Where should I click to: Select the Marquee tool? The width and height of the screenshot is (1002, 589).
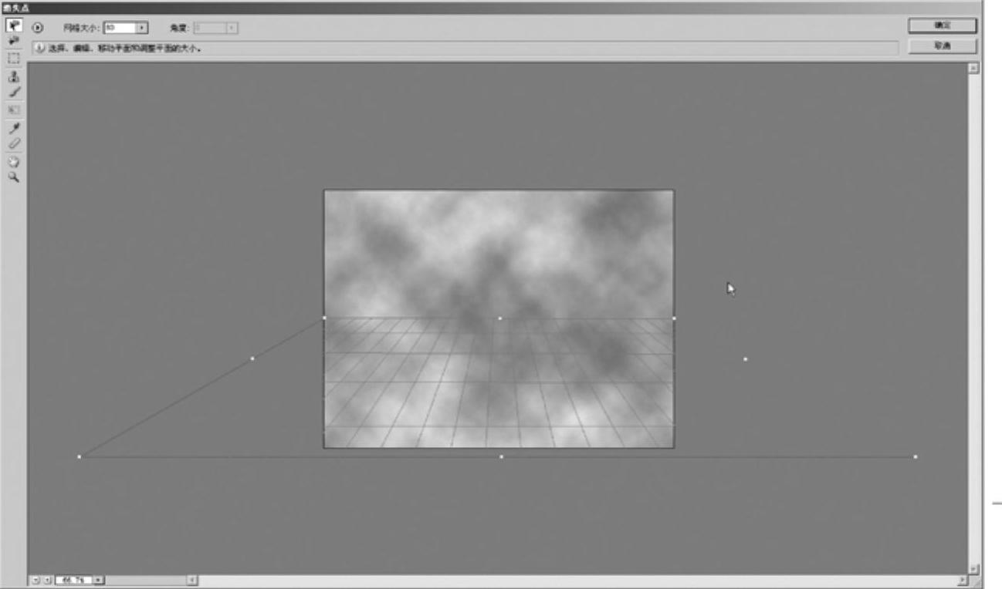[x=14, y=58]
